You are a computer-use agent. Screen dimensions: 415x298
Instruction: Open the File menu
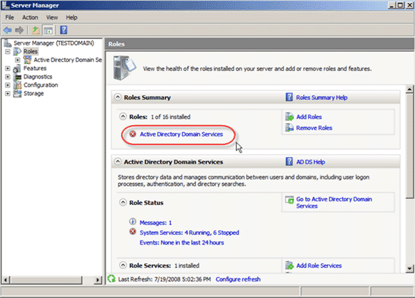(x=10, y=17)
